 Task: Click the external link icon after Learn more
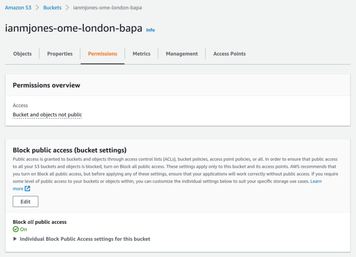[x=27, y=189]
